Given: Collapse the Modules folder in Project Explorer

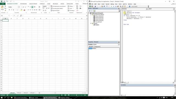Looking at the screenshot, I should pyautogui.click(x=91, y=23).
